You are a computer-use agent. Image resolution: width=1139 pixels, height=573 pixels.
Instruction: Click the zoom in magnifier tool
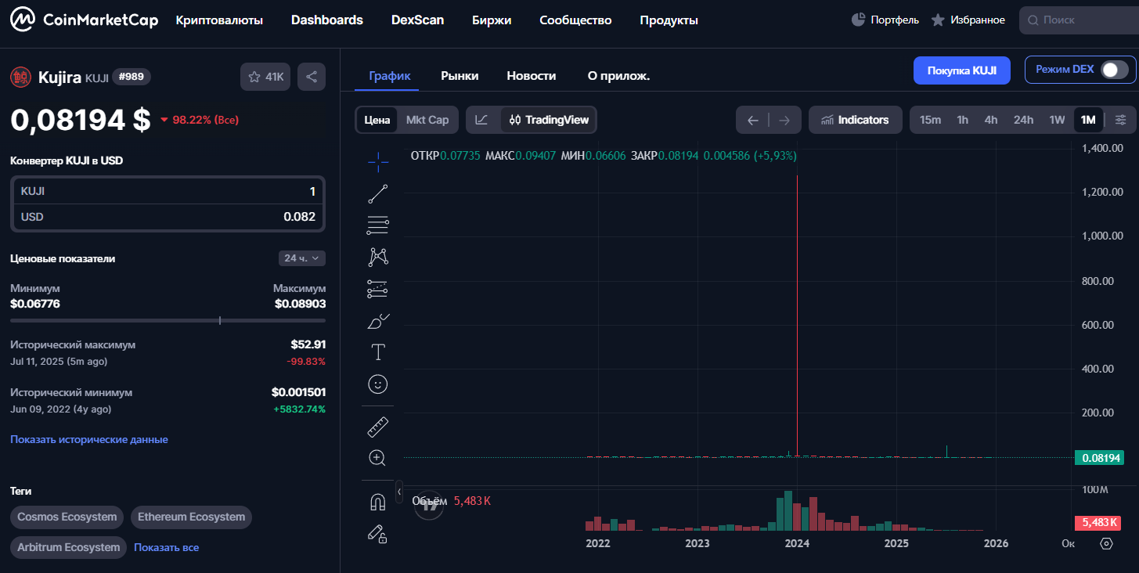point(378,459)
